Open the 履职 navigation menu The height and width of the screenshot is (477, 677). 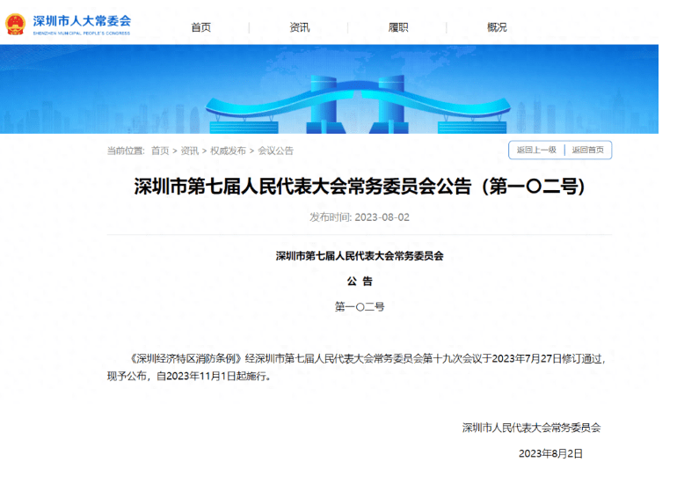tap(398, 27)
